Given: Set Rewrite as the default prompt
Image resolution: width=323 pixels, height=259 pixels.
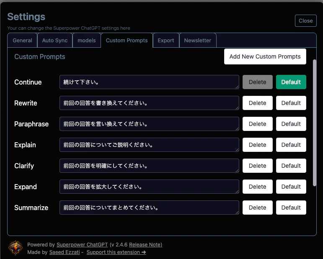Looking at the screenshot, I should (291, 103).
